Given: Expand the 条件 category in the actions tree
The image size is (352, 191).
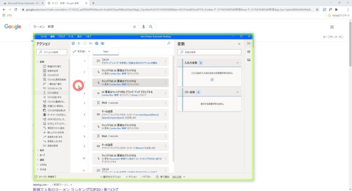Looking at the screenshot, I should (38, 150).
